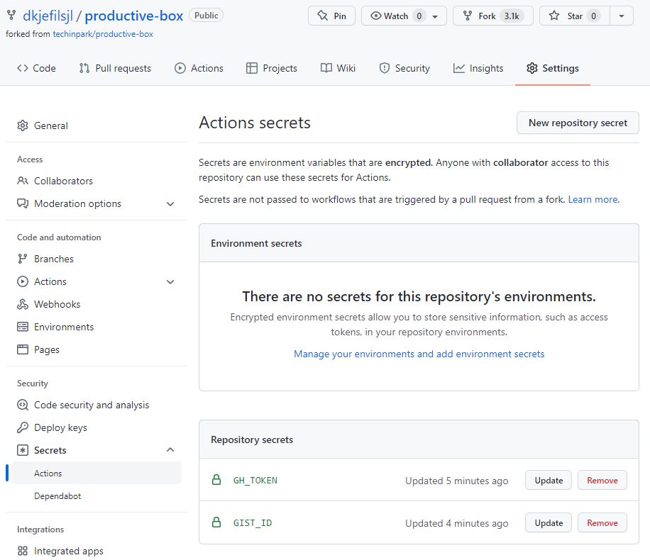
Task: Click 'Updated 4 minutes ago' text
Action: coord(456,524)
